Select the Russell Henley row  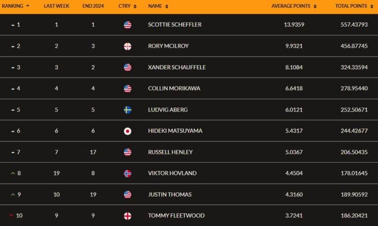pos(189,152)
